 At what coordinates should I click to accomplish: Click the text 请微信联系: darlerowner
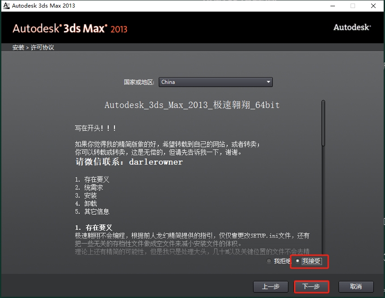pyautogui.click(x=129, y=161)
